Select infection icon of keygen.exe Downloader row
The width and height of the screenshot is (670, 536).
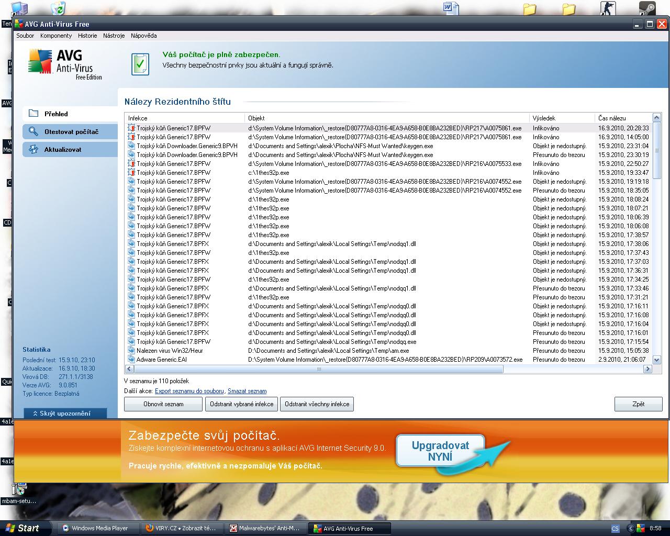tap(131, 146)
